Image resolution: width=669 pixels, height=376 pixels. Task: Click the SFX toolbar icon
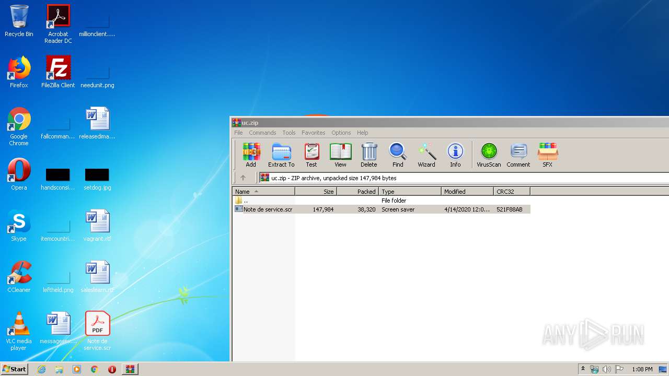click(547, 155)
